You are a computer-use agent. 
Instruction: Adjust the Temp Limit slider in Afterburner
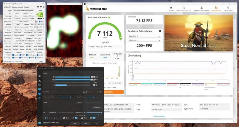[x=94, y=113]
